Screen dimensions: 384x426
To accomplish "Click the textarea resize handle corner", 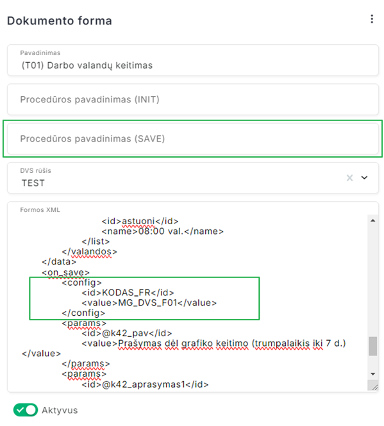I will [x=374, y=387].
